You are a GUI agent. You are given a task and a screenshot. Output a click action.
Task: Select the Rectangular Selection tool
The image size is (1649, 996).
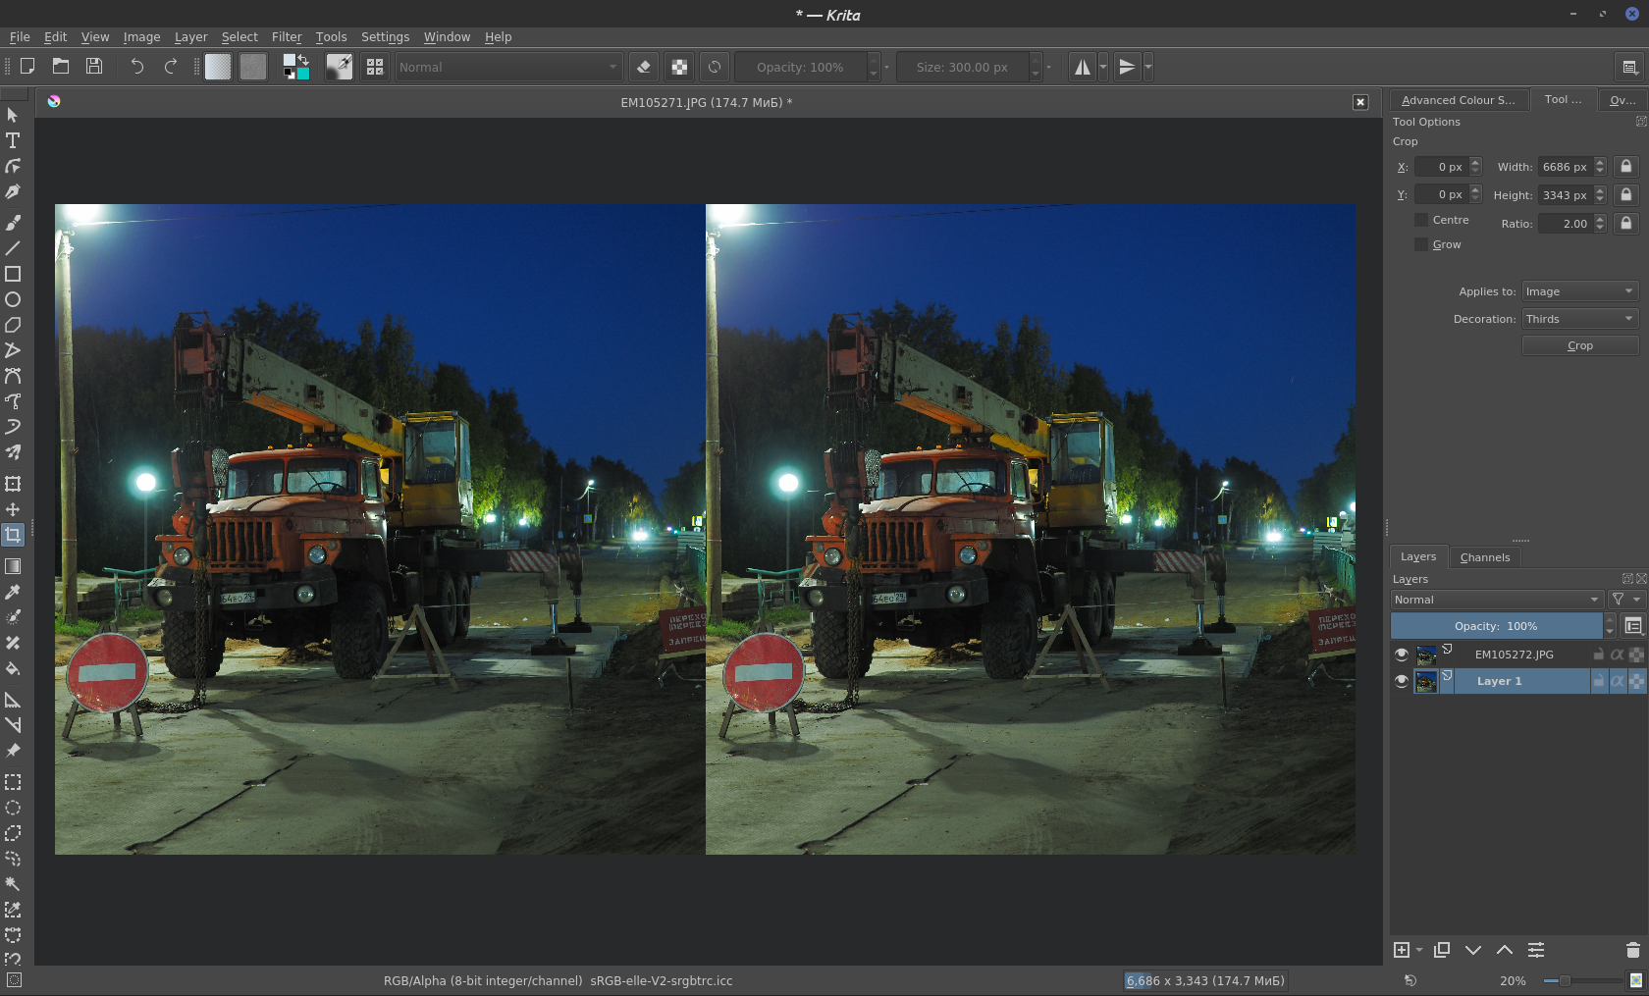13,782
